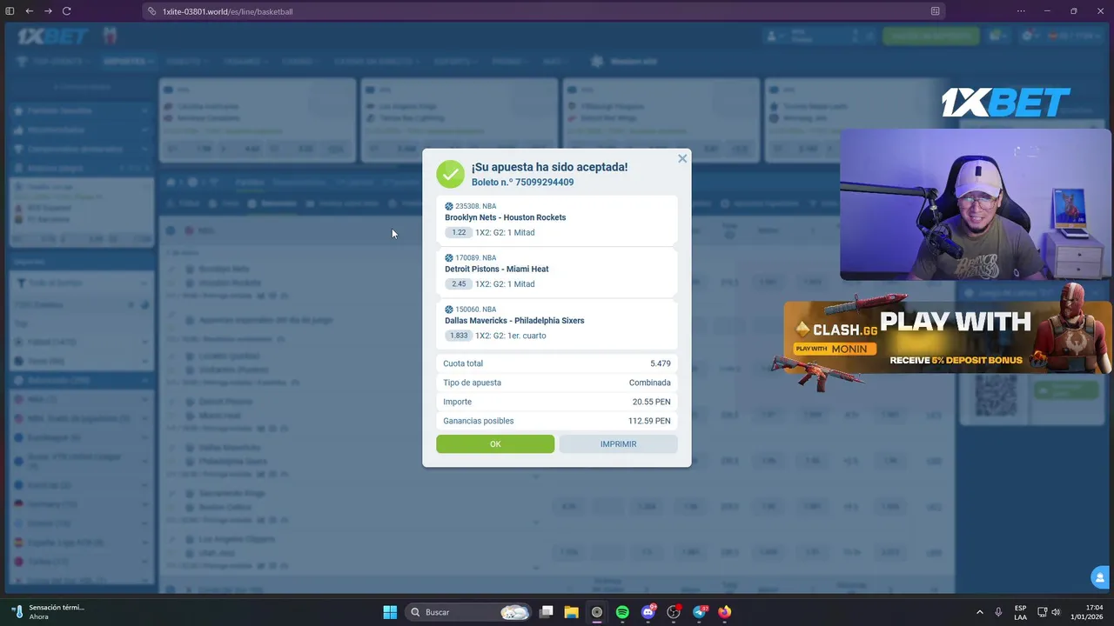Image resolution: width=1114 pixels, height=626 pixels.
Task: Open the weather widget Sensación térmica
Action: pyautogui.click(x=48, y=612)
